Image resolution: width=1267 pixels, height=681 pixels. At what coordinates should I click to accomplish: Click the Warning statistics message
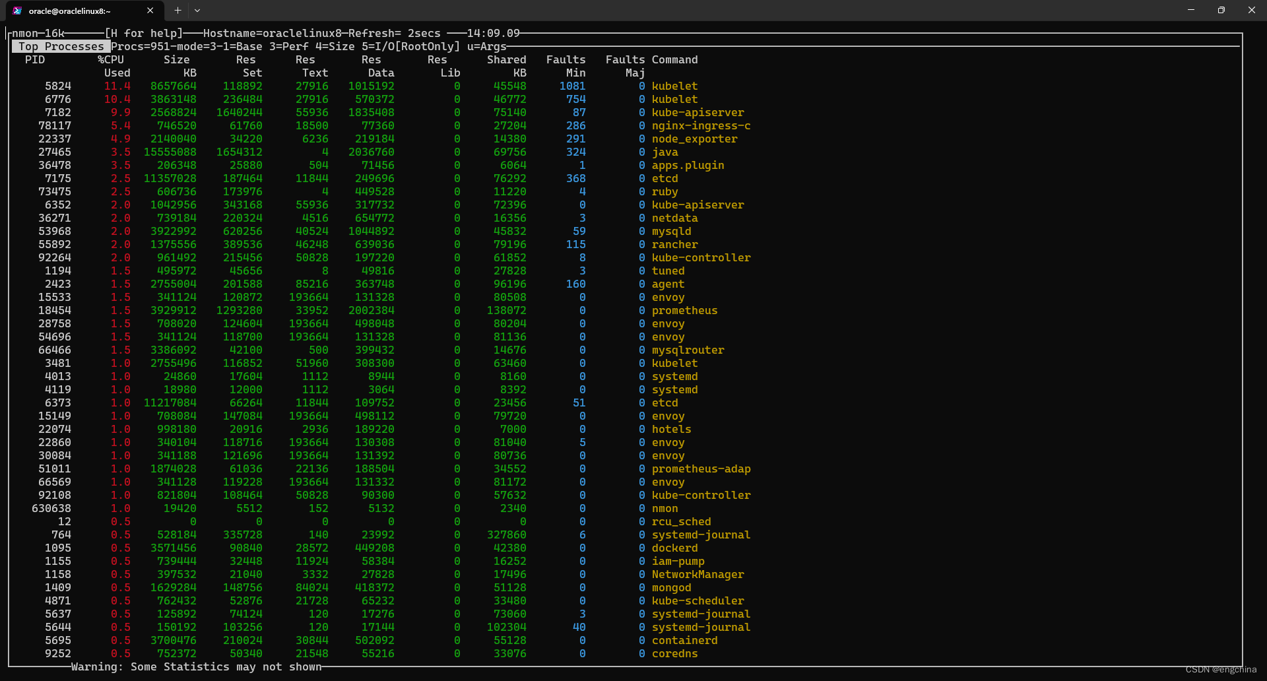[197, 666]
